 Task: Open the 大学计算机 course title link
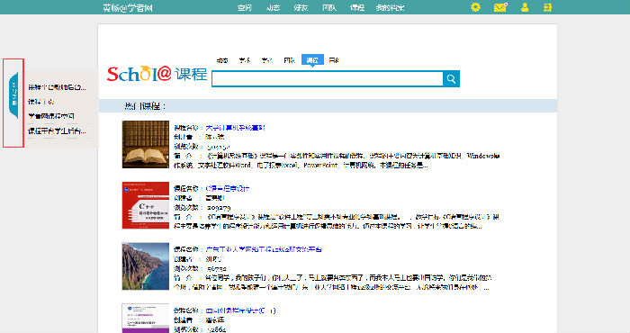235,128
